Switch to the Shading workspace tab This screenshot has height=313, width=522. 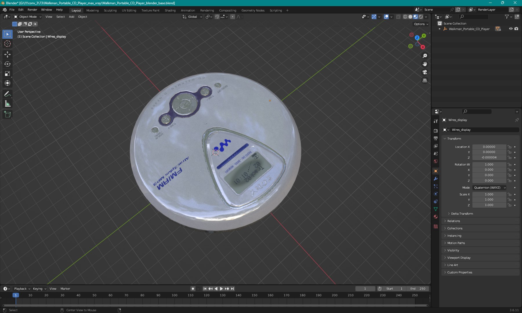(x=170, y=10)
